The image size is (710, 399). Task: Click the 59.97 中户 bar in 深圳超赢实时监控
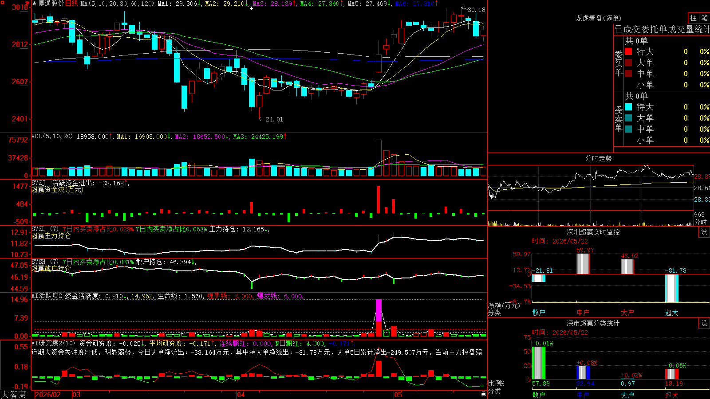pos(583,264)
